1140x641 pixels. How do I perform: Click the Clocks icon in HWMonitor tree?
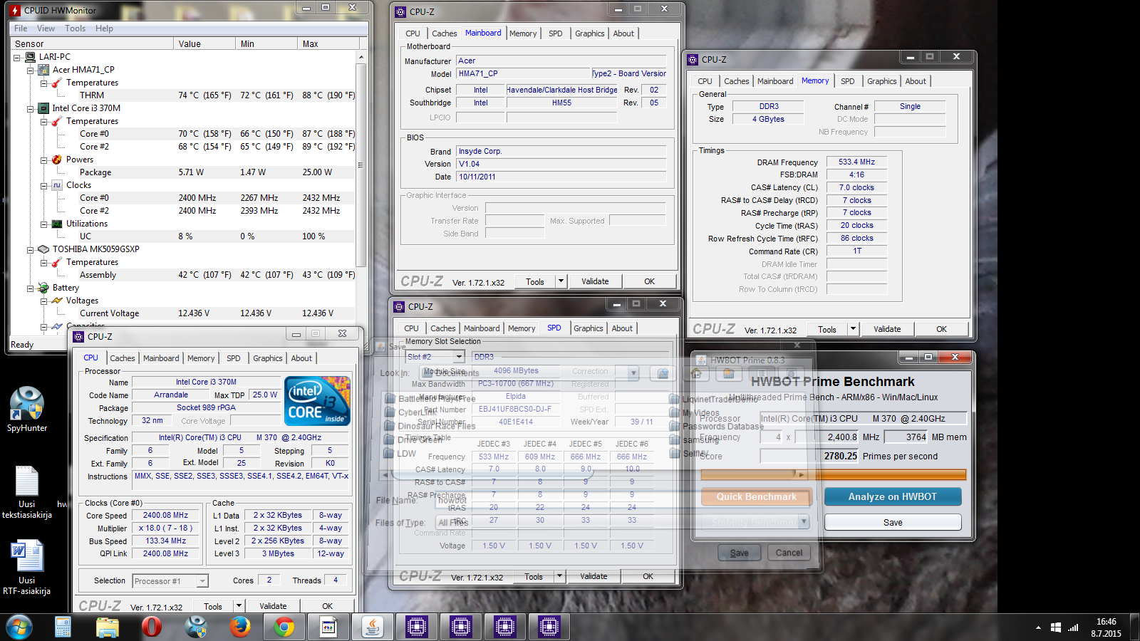point(57,185)
